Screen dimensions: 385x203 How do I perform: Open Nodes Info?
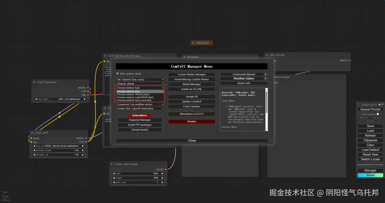(x=244, y=83)
